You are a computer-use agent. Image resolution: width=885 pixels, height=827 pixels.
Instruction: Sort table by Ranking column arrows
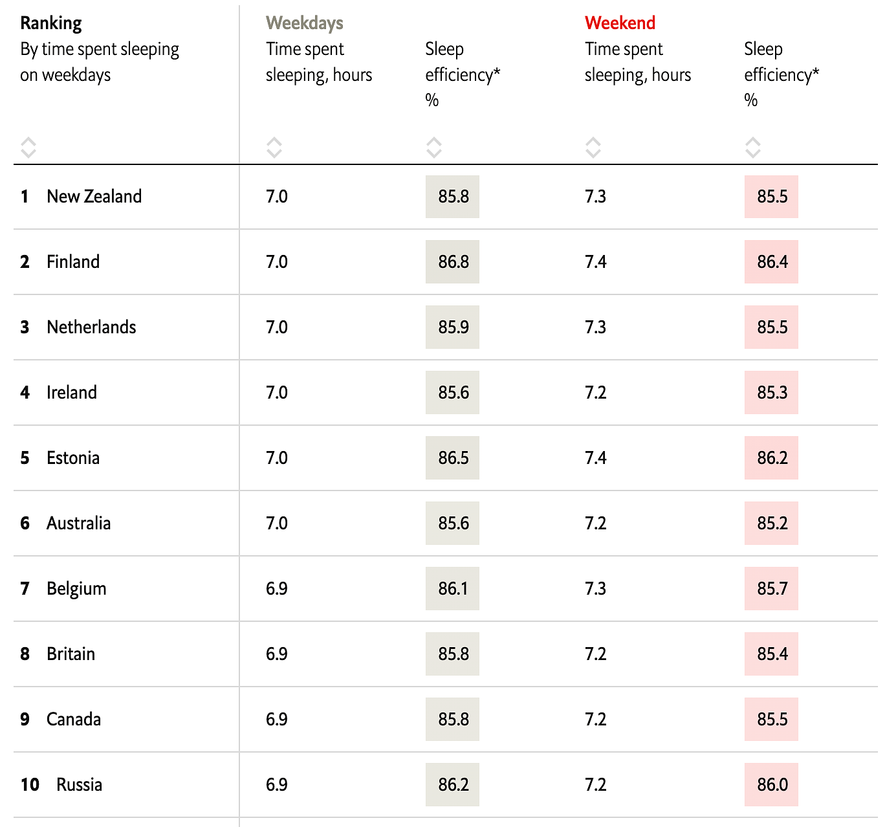[x=28, y=148]
